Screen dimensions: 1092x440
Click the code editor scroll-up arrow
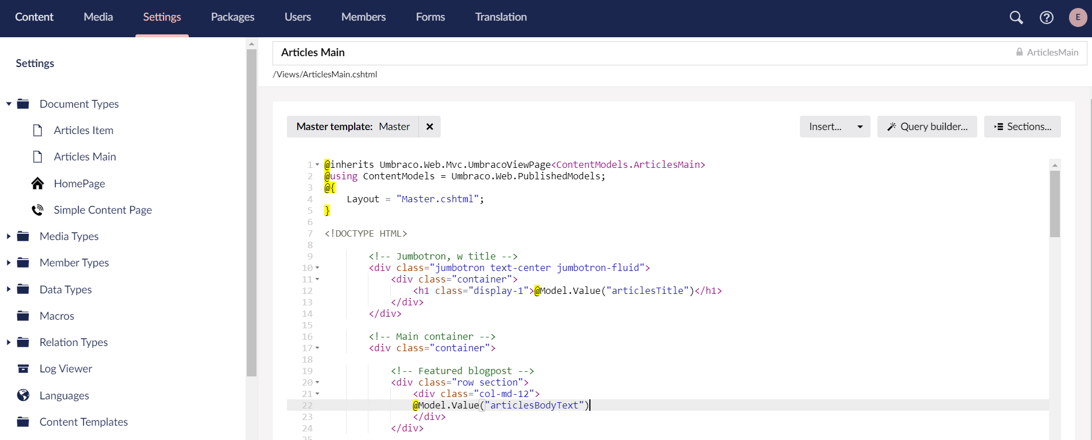tap(1055, 164)
